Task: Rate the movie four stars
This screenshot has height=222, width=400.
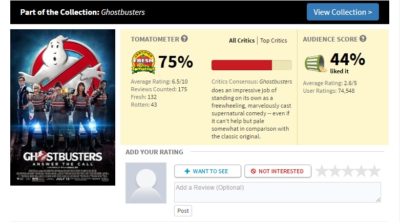Action: (362, 171)
